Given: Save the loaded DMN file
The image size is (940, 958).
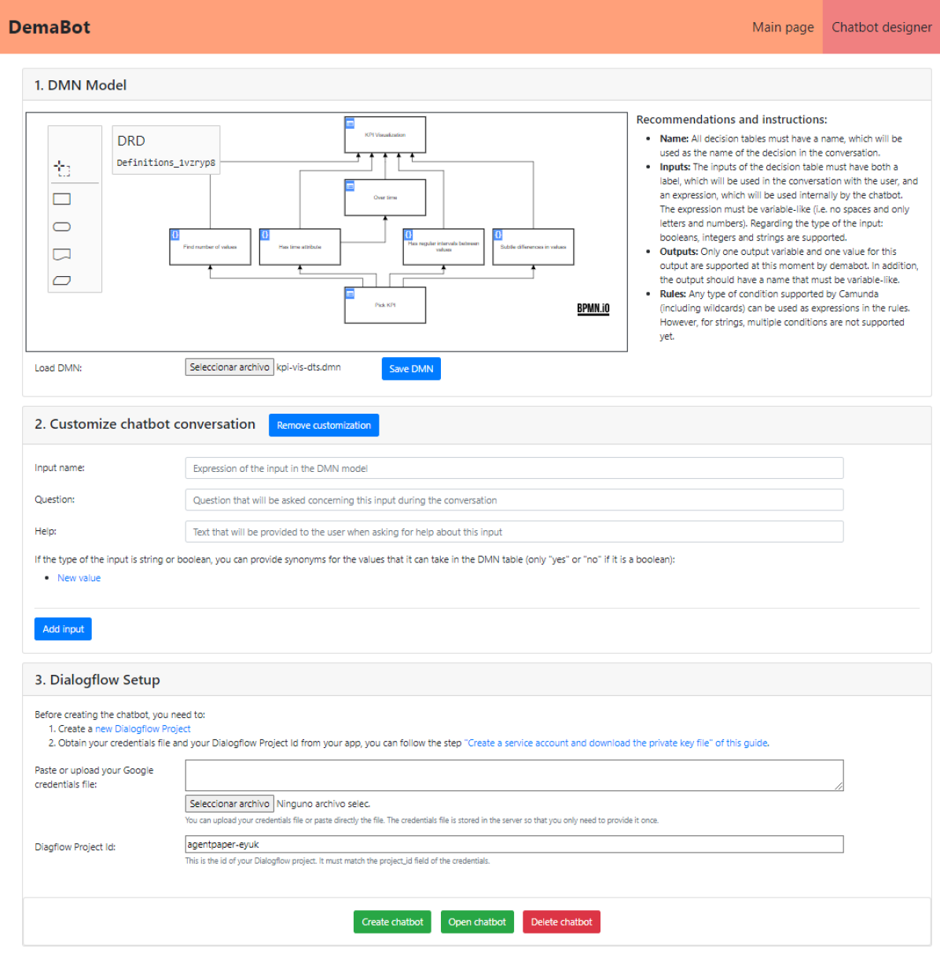Looking at the screenshot, I should click(411, 368).
